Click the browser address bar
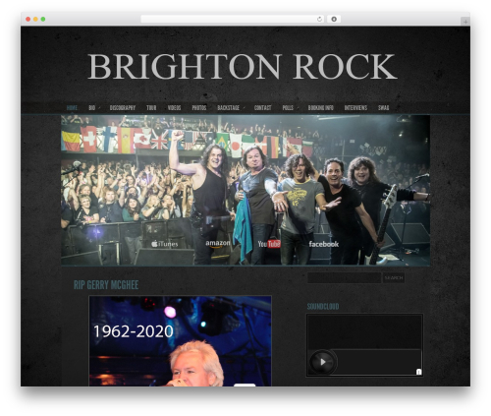 click(x=233, y=19)
